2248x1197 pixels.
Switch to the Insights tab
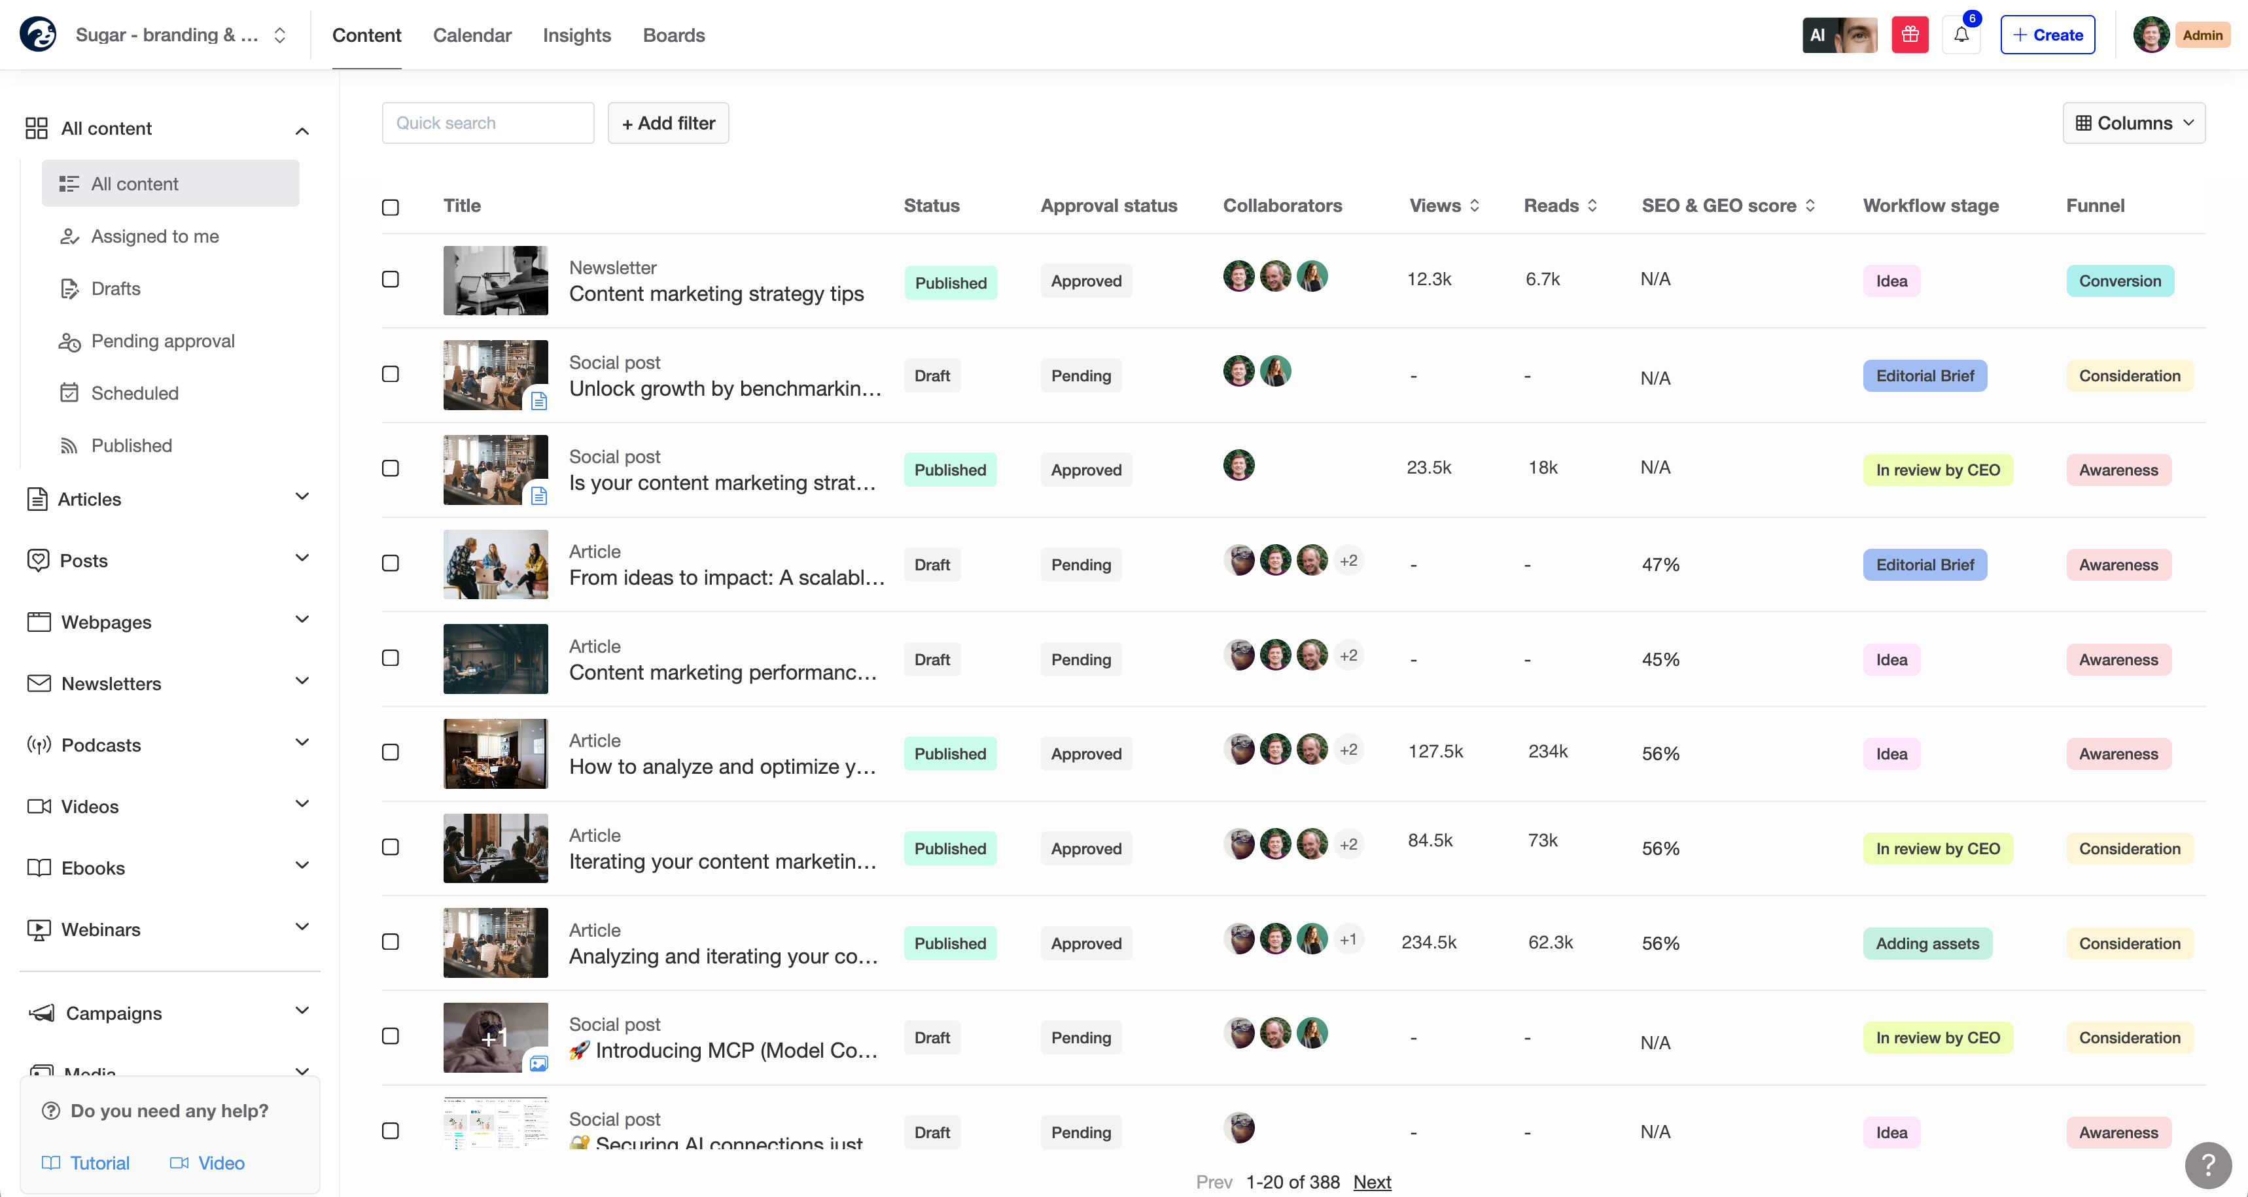[576, 35]
